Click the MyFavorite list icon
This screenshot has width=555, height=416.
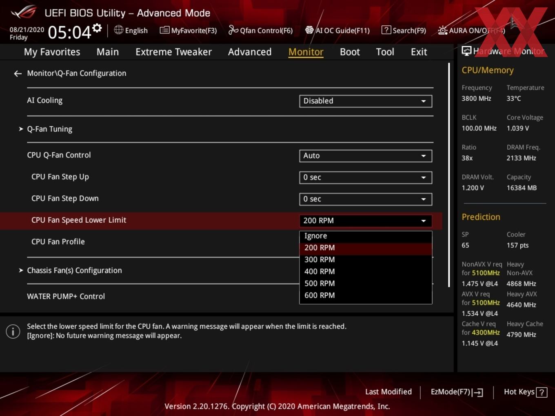point(164,30)
